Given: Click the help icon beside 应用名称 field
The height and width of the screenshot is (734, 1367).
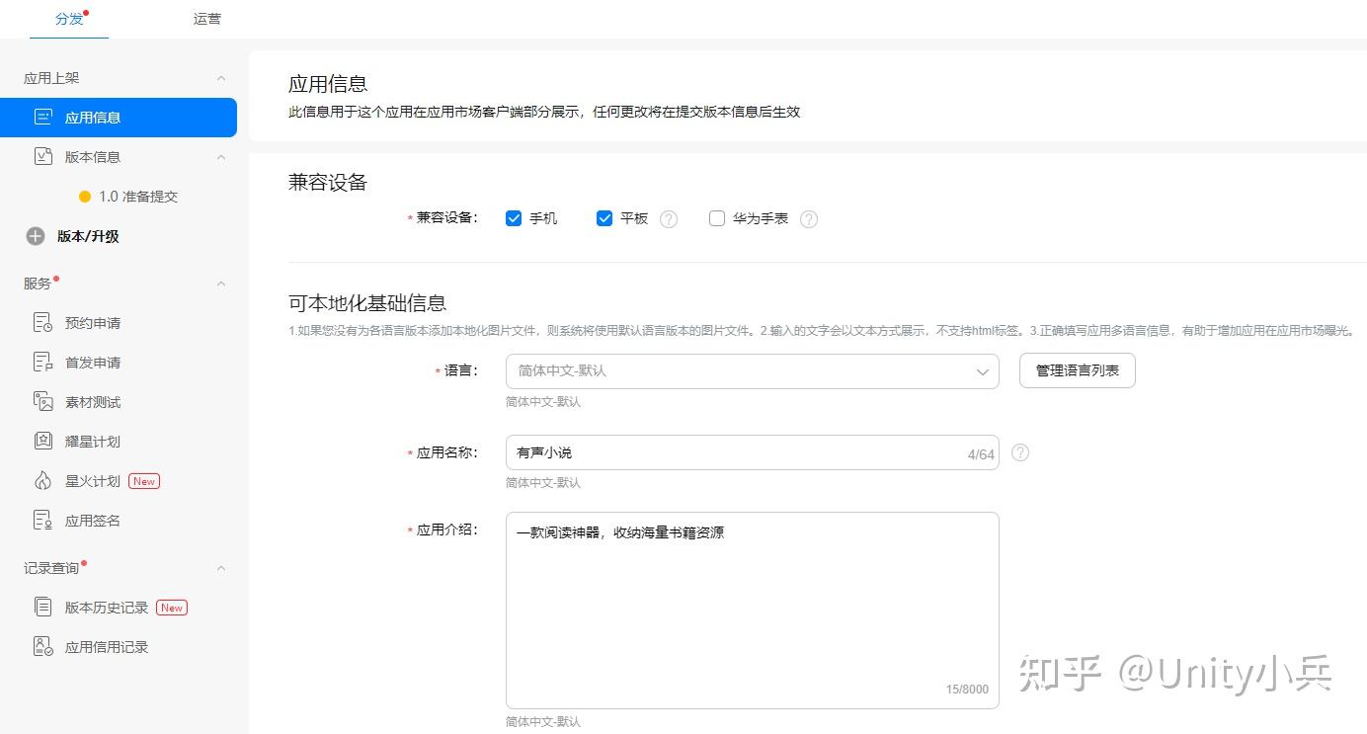Looking at the screenshot, I should pyautogui.click(x=1020, y=452).
